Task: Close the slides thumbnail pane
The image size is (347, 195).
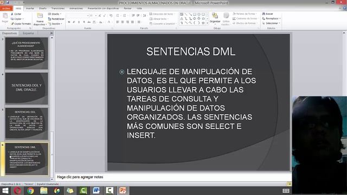Action: pyautogui.click(x=52, y=33)
